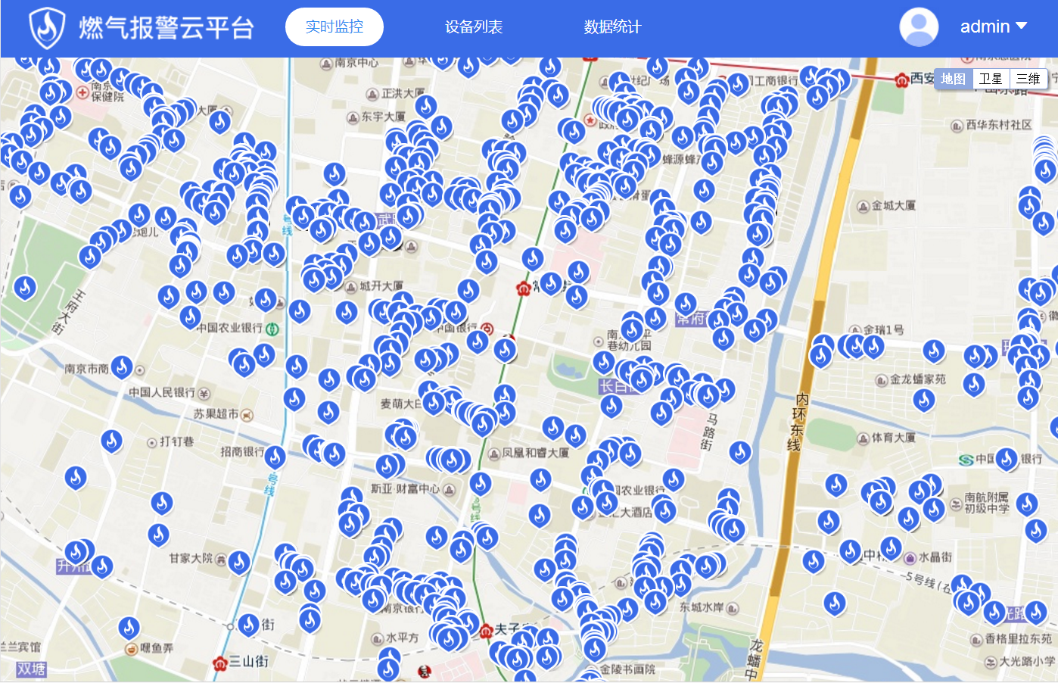Click the admin username text

(x=985, y=27)
